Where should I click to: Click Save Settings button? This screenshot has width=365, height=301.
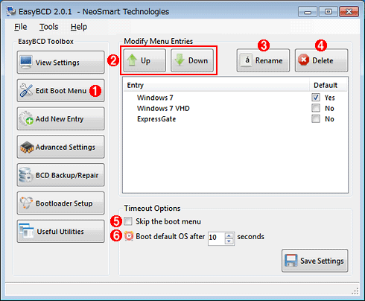(315, 261)
